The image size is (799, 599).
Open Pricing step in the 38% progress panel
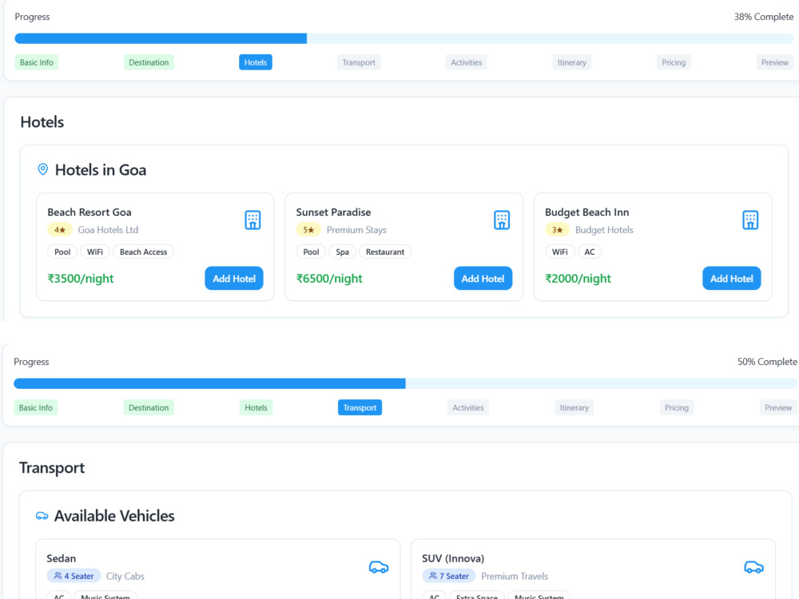coord(674,62)
